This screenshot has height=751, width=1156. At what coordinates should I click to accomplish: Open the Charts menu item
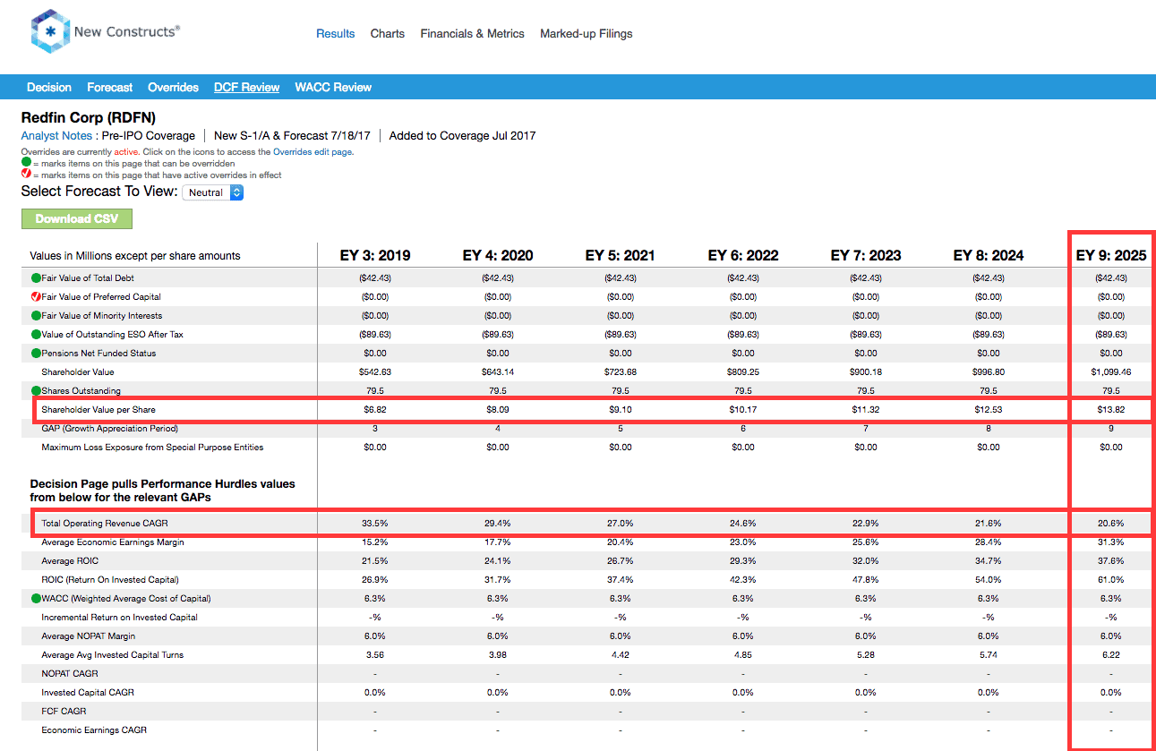tap(388, 33)
